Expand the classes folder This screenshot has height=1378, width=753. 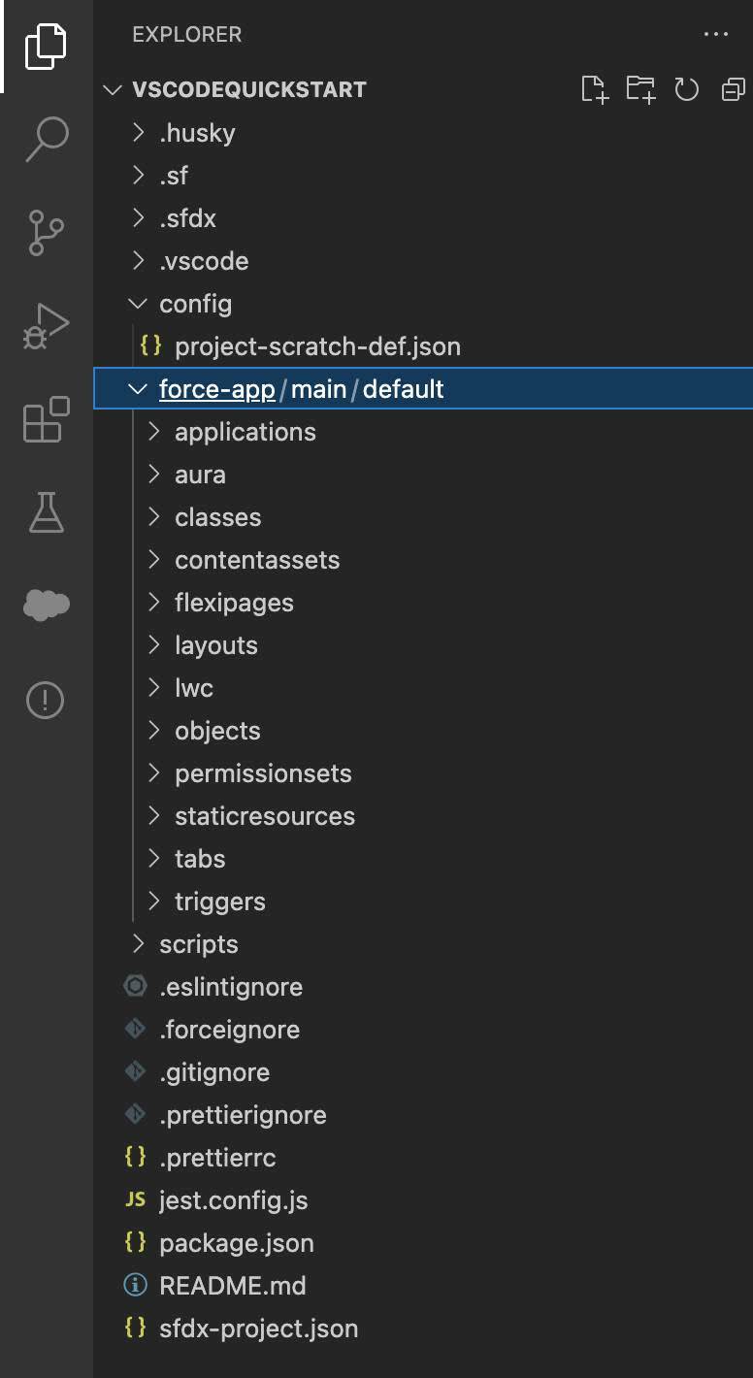pos(217,517)
